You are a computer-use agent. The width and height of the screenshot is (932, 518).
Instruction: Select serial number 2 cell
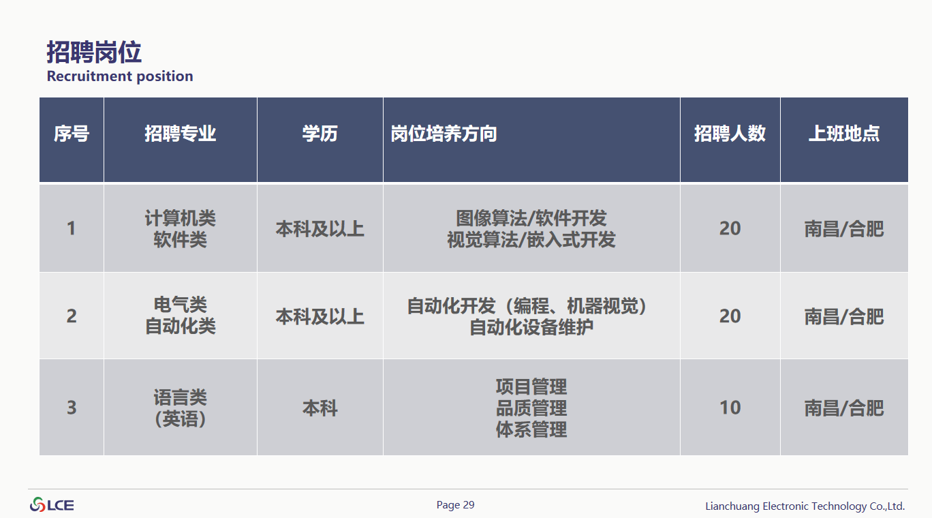tap(72, 316)
